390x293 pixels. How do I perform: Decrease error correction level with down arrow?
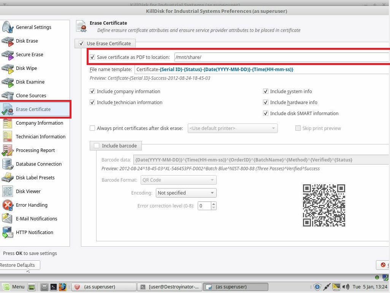(214, 208)
